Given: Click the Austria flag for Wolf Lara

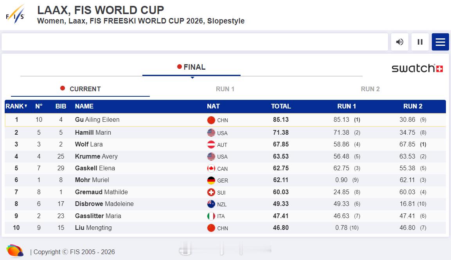Looking at the screenshot, I should [211, 144].
